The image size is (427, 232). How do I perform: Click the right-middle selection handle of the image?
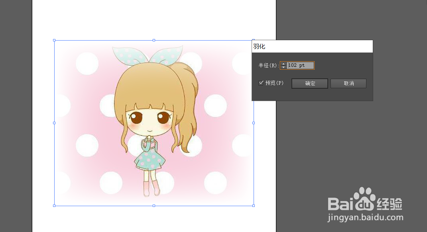tap(254, 123)
